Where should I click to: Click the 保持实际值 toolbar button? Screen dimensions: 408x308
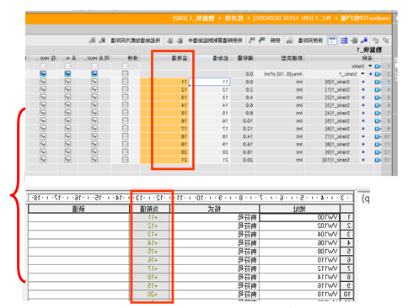[310, 40]
